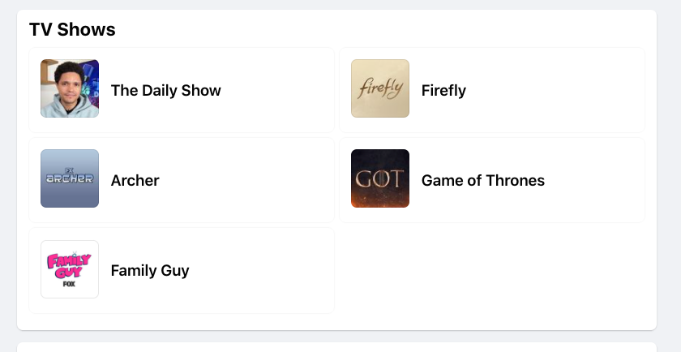Click blank space inside the Family Guy card
This screenshot has width=681, height=352.
point(259,270)
